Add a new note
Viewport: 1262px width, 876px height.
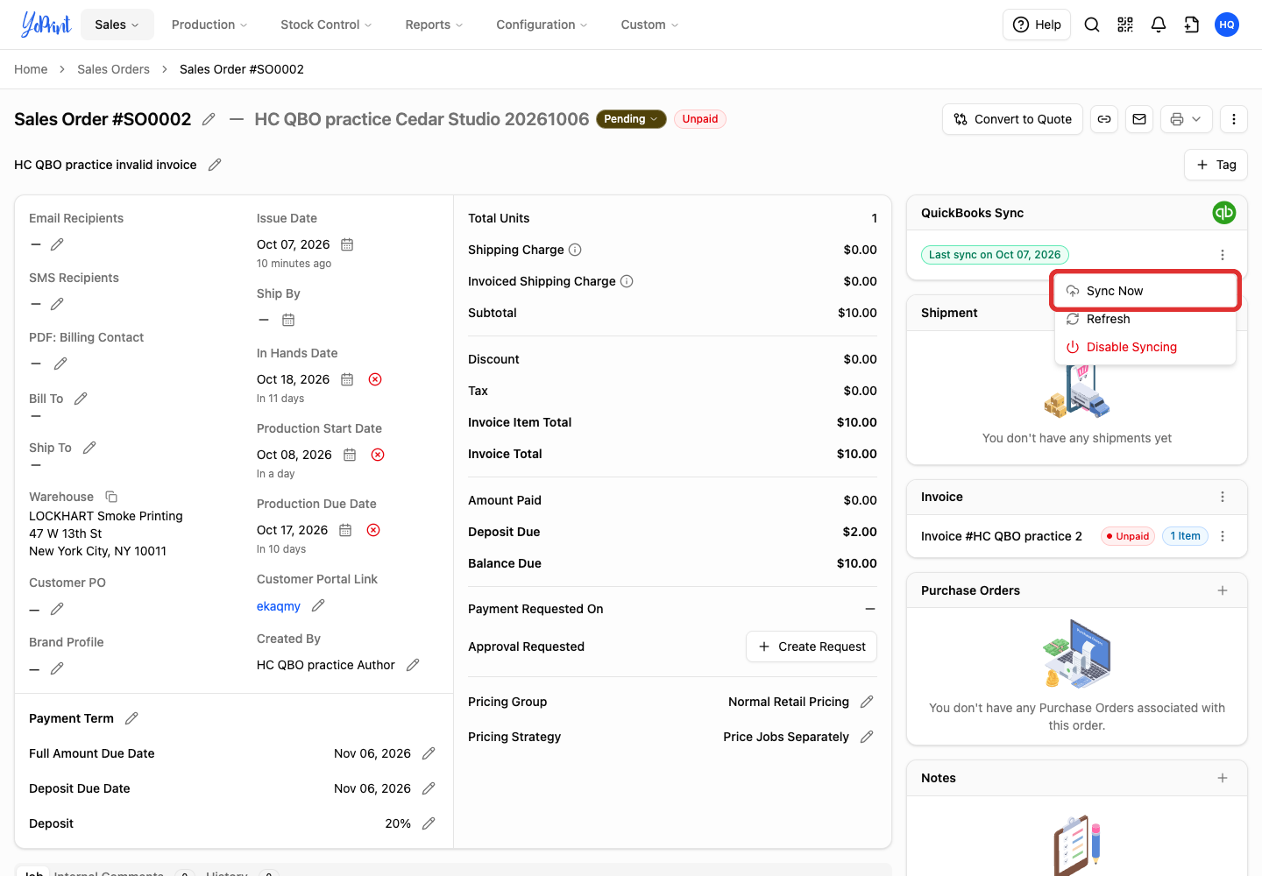click(x=1223, y=778)
